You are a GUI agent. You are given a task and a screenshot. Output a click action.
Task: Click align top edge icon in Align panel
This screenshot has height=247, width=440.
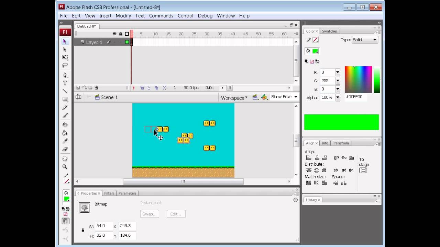point(336,158)
